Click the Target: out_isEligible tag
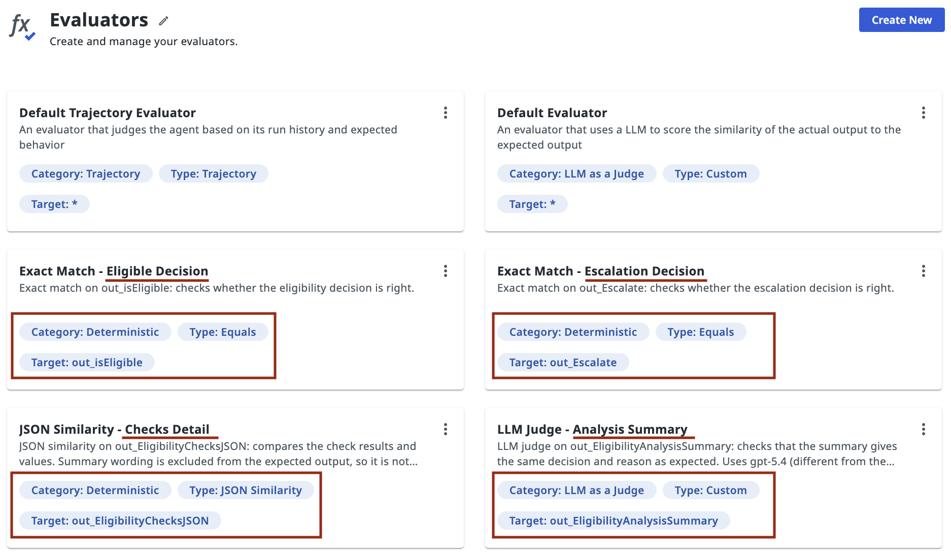951x557 pixels. point(87,362)
